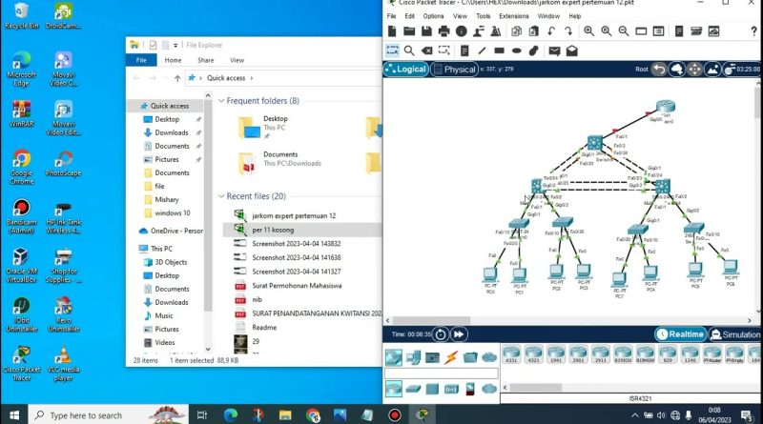Open the Network Information icon in Packet Tracer
Image resolution: width=763 pixels, height=424 pixels.
(x=462, y=31)
